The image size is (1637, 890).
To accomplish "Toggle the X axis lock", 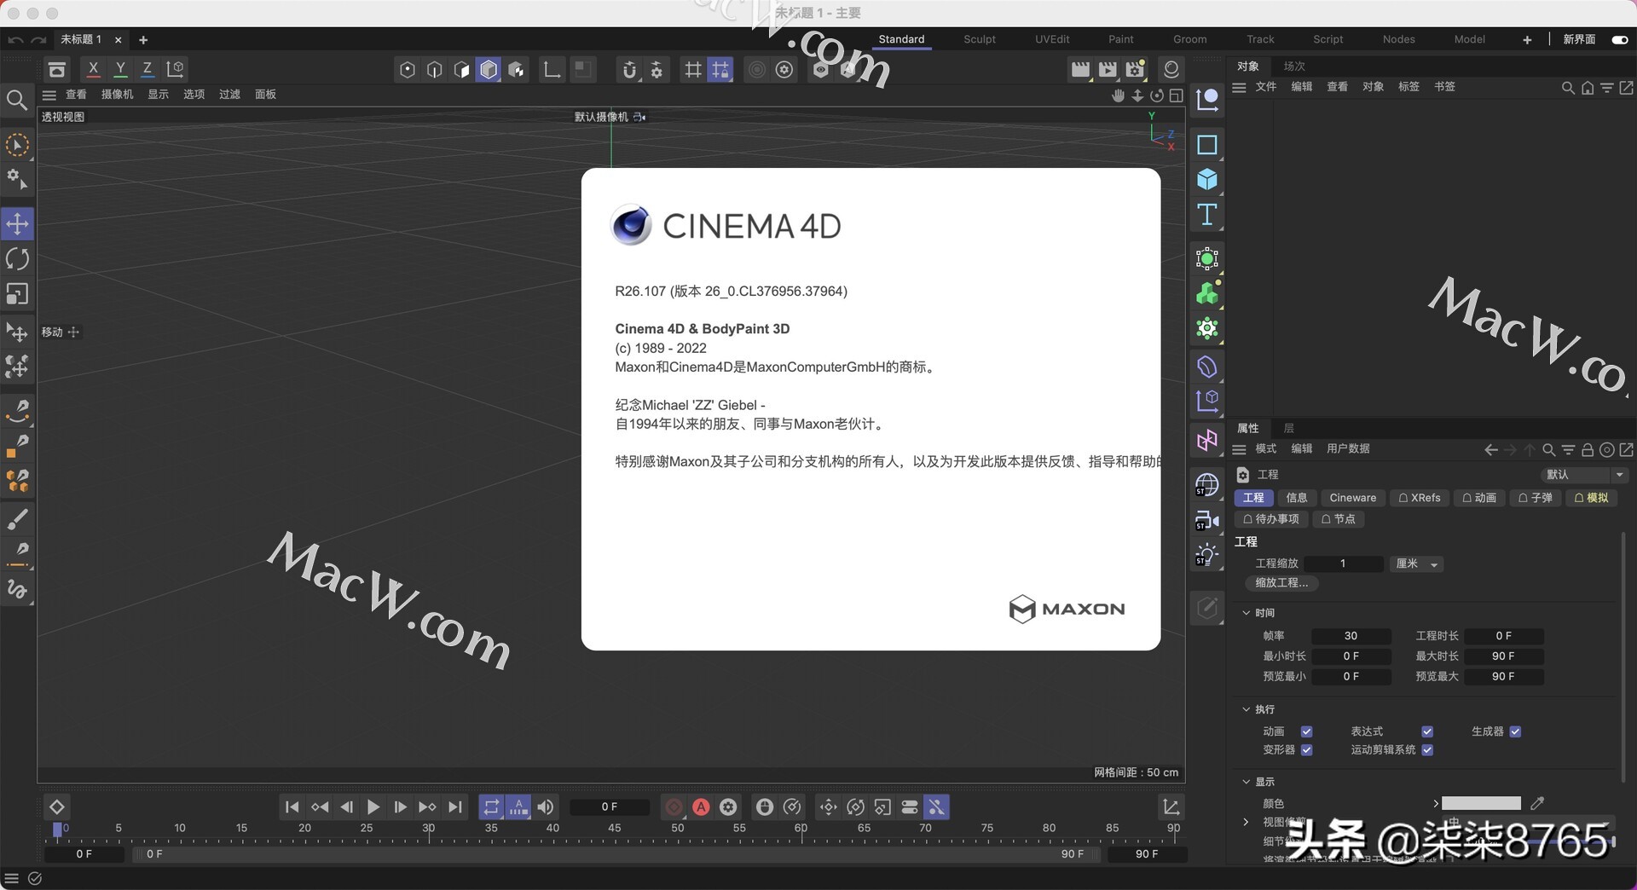I will click(x=94, y=69).
